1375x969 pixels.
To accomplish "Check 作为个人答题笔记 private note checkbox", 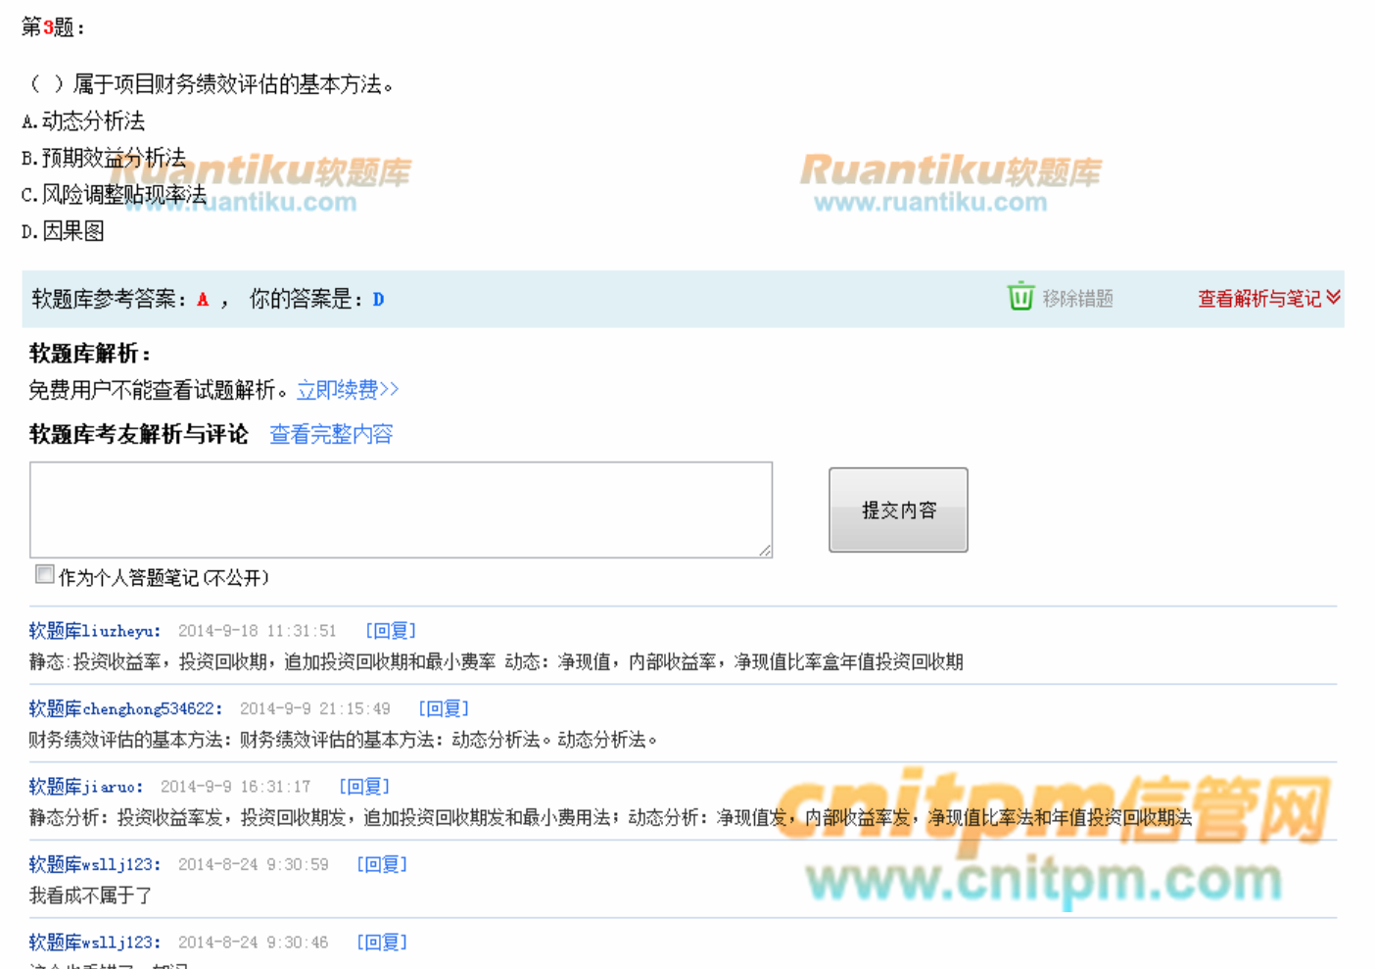I will pos(45,575).
